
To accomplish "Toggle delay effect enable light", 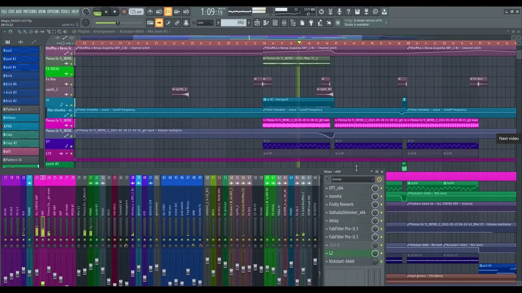I will point(382,221).
